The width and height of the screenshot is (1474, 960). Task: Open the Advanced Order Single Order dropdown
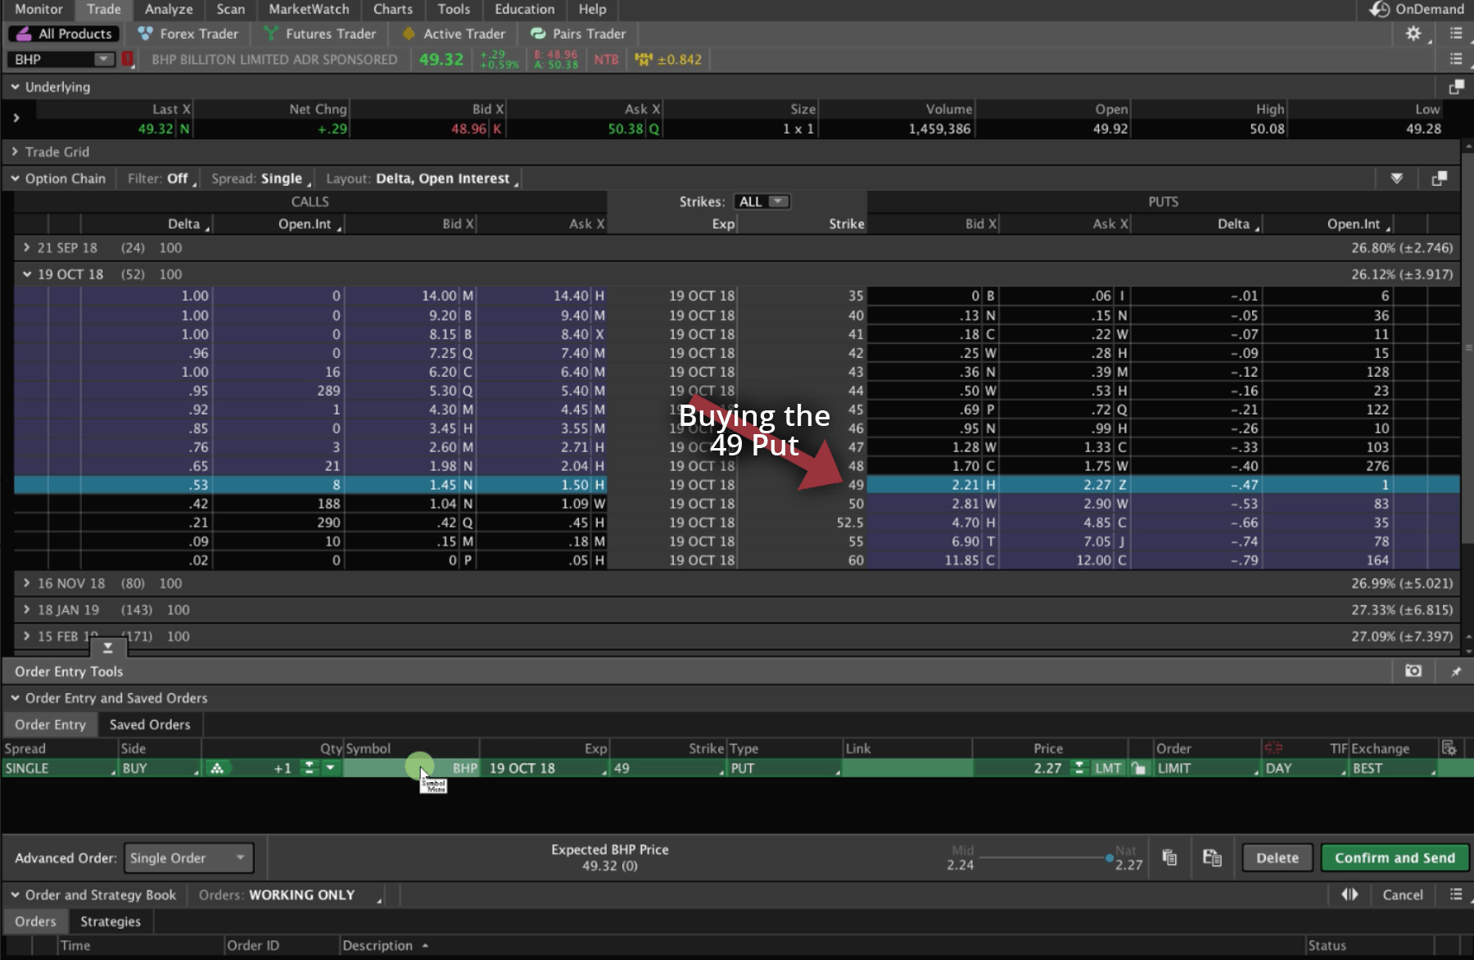click(x=189, y=858)
